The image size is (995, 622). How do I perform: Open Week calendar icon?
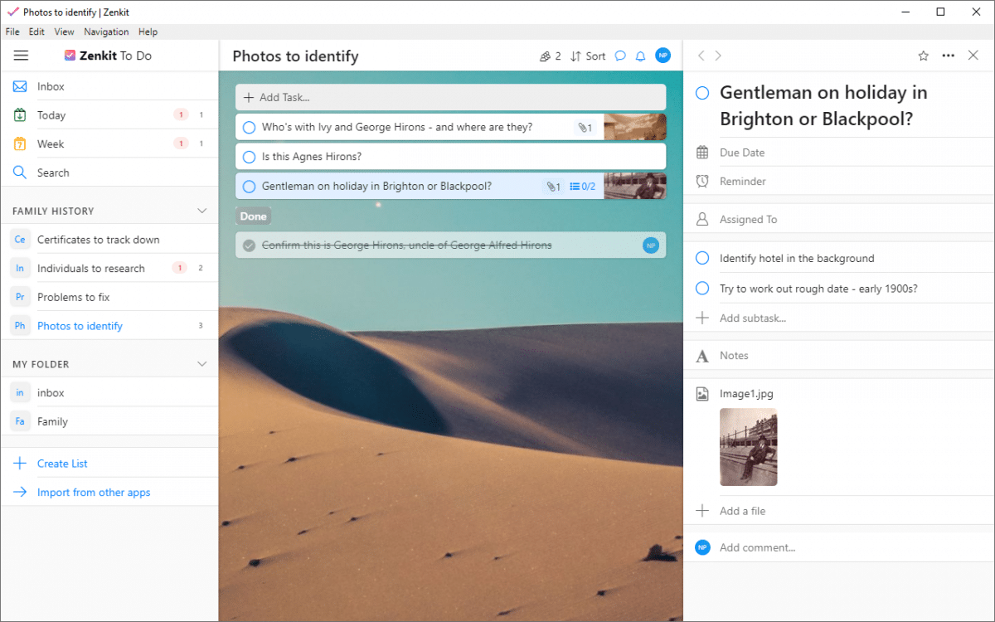(20, 143)
